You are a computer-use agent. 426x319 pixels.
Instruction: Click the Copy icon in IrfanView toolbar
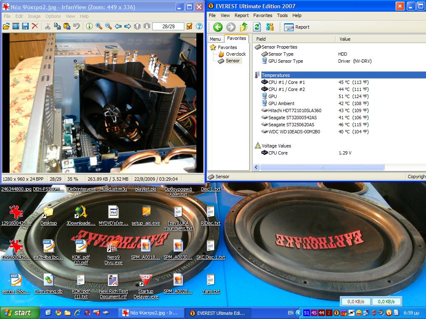pyautogui.click(x=57, y=26)
